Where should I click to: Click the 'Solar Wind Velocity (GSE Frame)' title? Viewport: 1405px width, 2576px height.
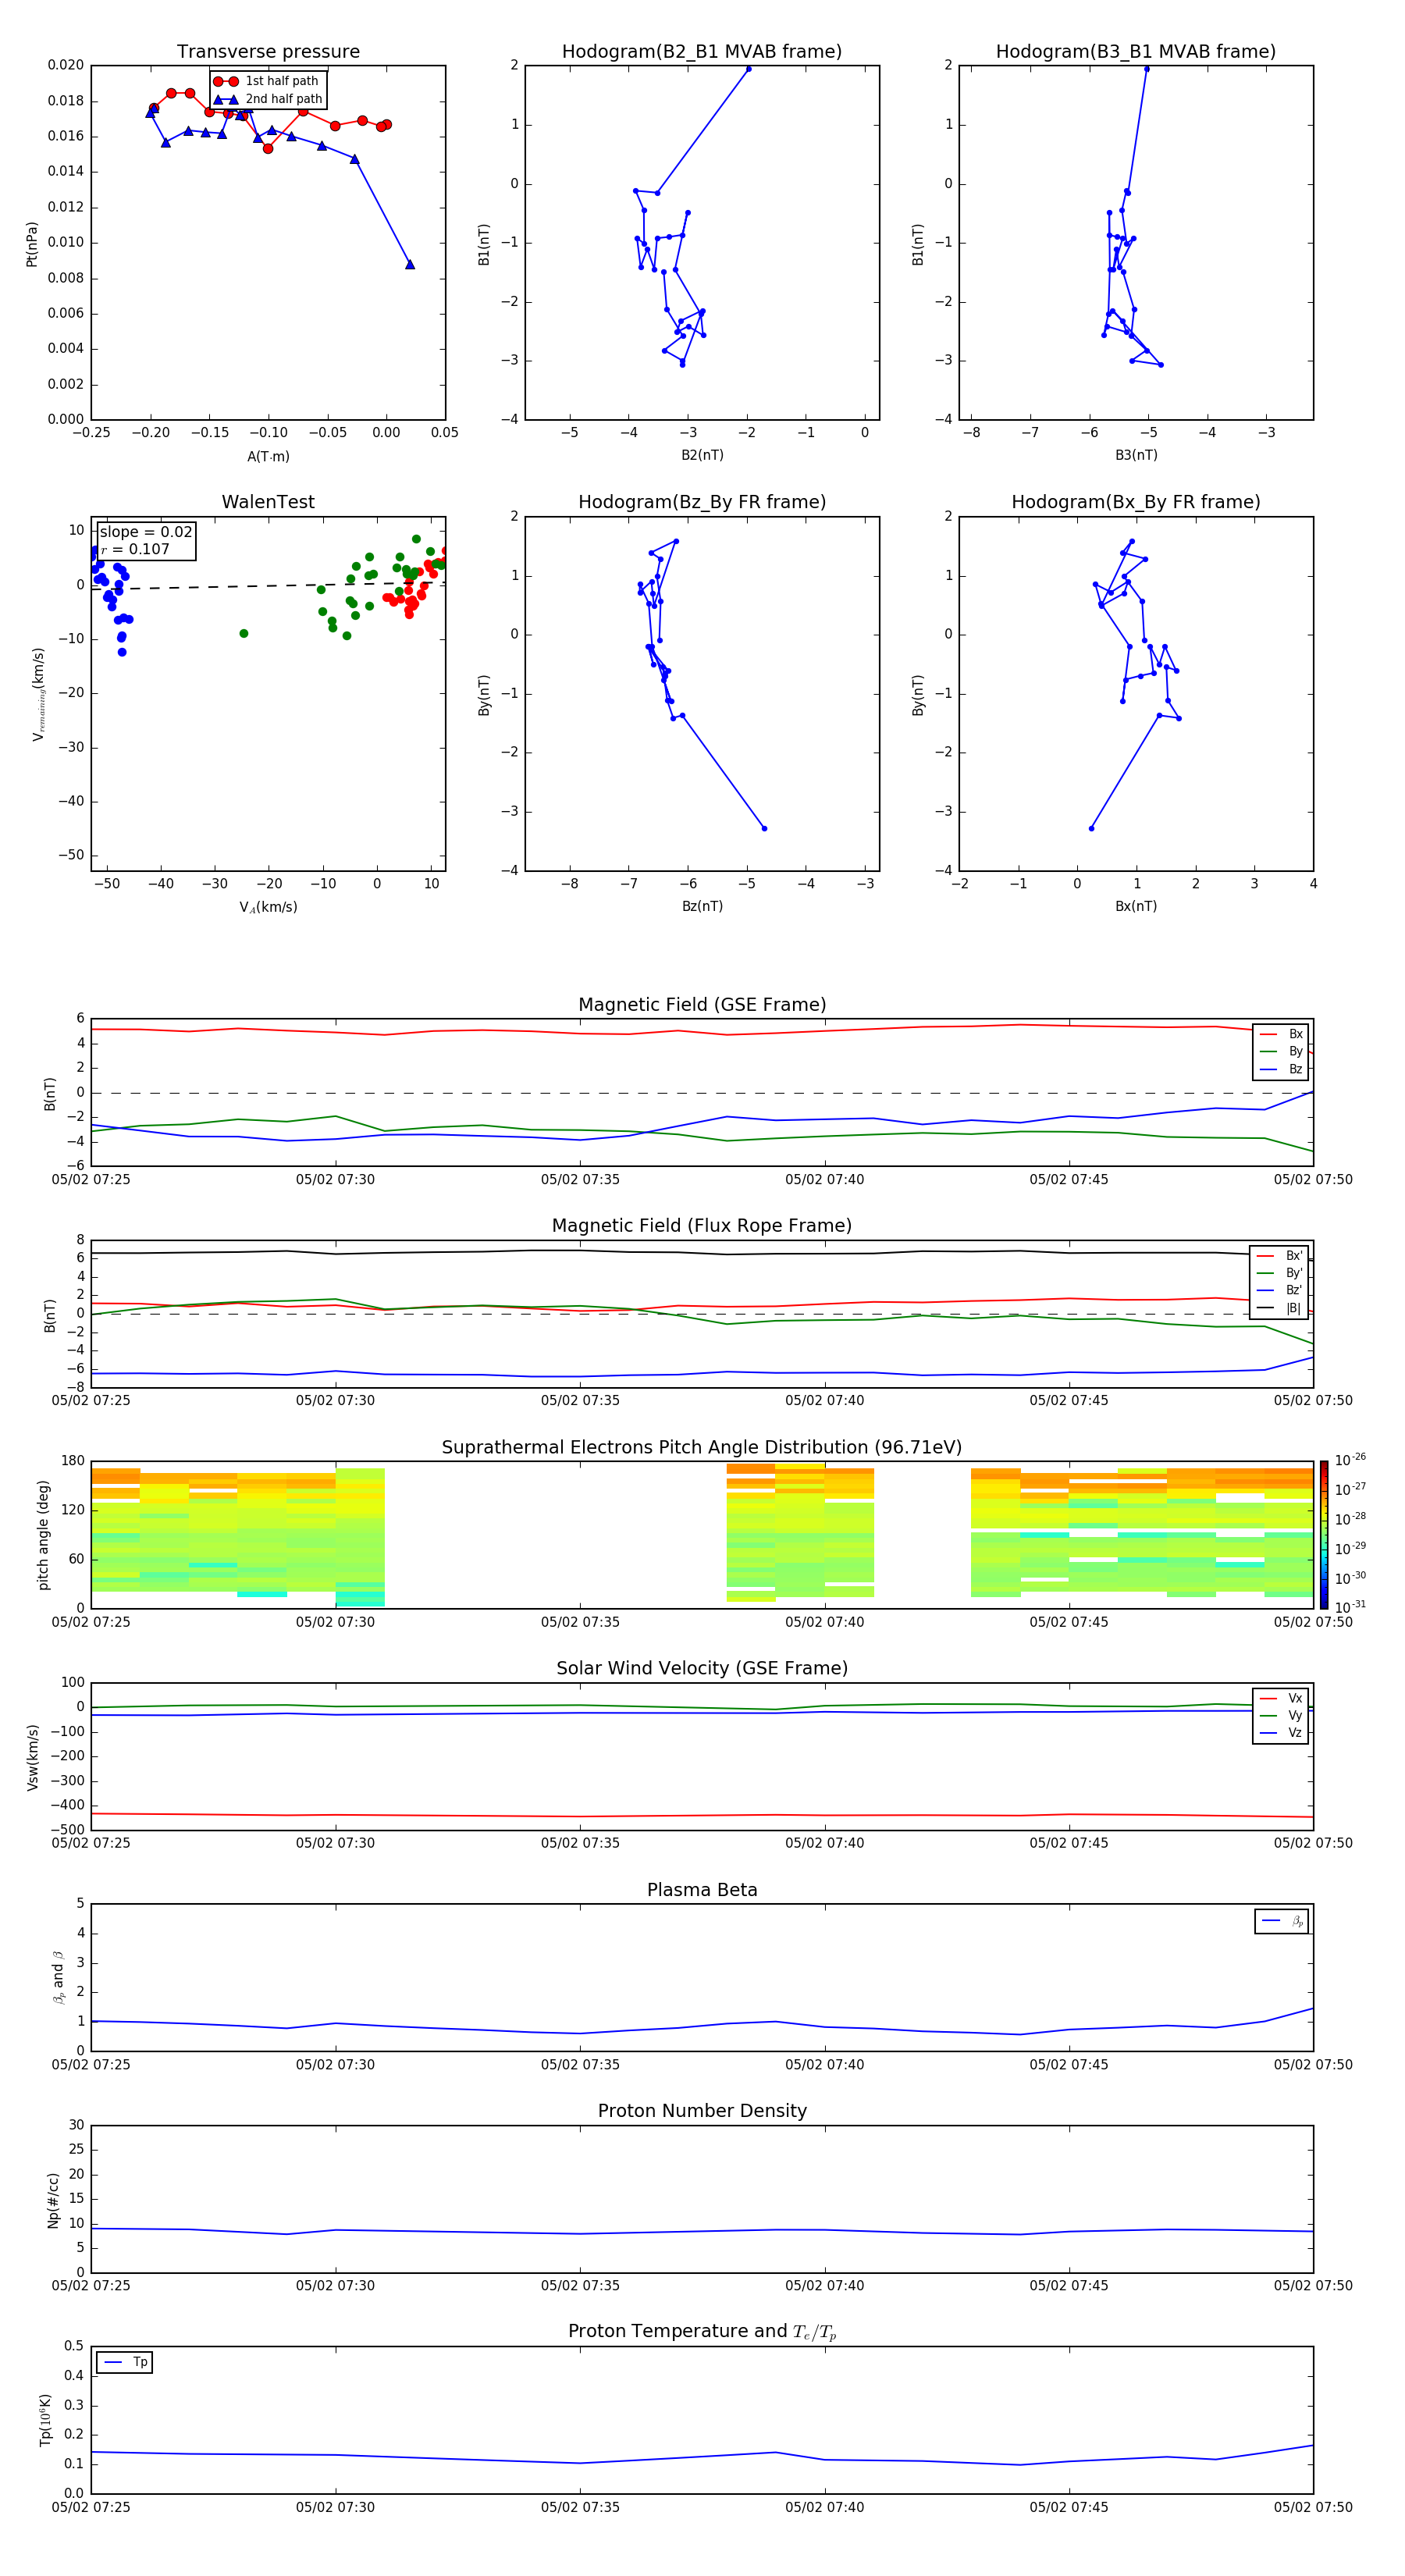(x=702, y=1668)
